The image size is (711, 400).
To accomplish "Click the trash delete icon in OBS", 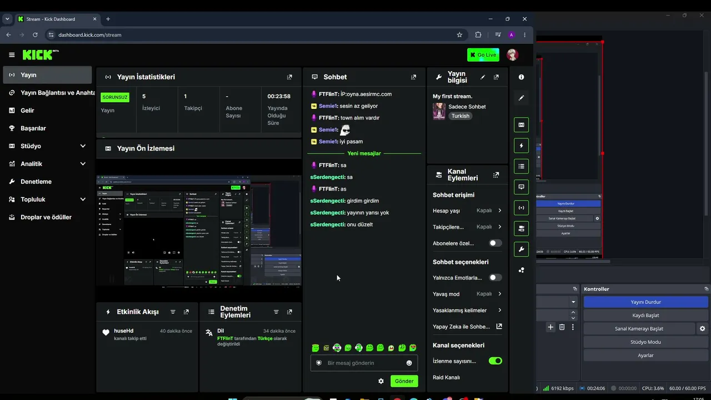I will 562,327.
